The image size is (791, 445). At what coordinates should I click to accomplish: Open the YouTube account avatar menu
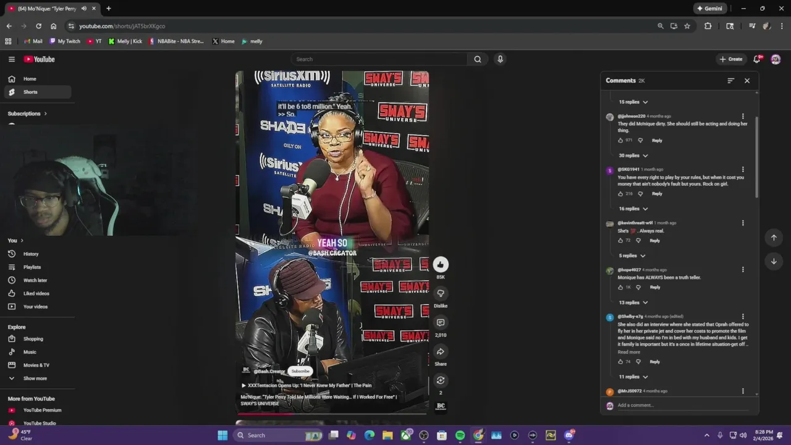point(776,59)
